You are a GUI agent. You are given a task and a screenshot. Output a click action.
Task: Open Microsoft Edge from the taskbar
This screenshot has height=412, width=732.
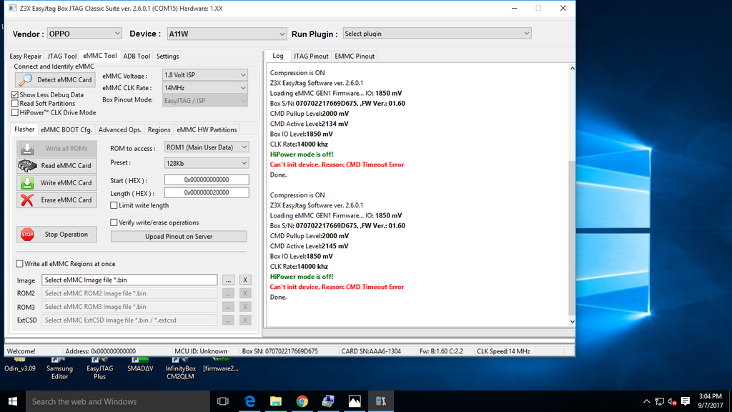249,401
